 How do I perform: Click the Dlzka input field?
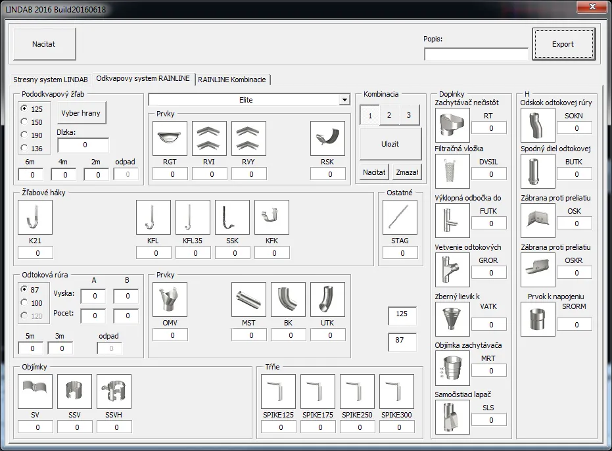pos(83,145)
